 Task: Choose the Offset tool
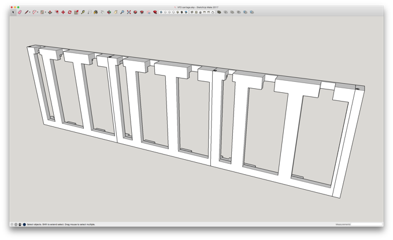[x=57, y=12]
